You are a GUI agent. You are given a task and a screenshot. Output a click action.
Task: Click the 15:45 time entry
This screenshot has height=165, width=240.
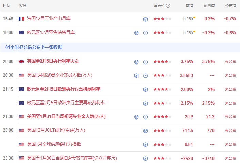pos(8,19)
